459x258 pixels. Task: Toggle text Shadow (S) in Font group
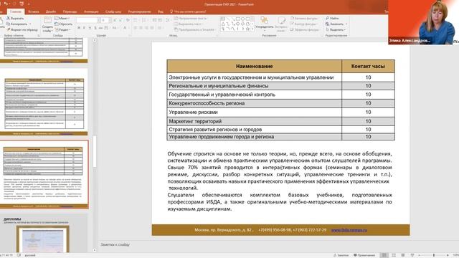95,28
